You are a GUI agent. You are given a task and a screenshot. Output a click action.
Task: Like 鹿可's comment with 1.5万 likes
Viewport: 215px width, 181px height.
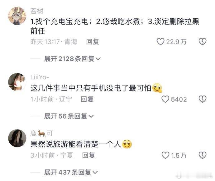coord(165,155)
